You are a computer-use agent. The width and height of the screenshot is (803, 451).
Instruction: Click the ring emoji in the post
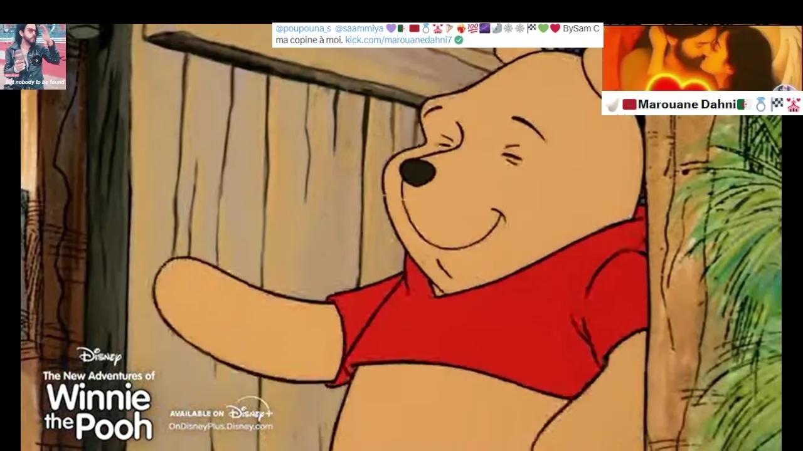click(426, 29)
